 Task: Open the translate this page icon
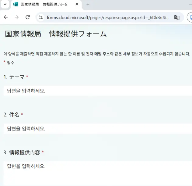coord(177,17)
